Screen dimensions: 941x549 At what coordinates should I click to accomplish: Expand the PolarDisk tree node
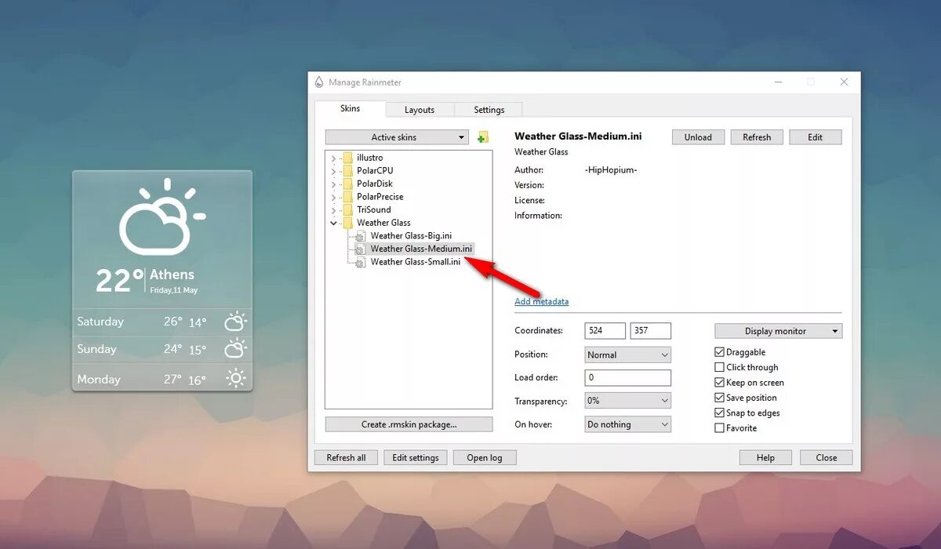pos(333,184)
